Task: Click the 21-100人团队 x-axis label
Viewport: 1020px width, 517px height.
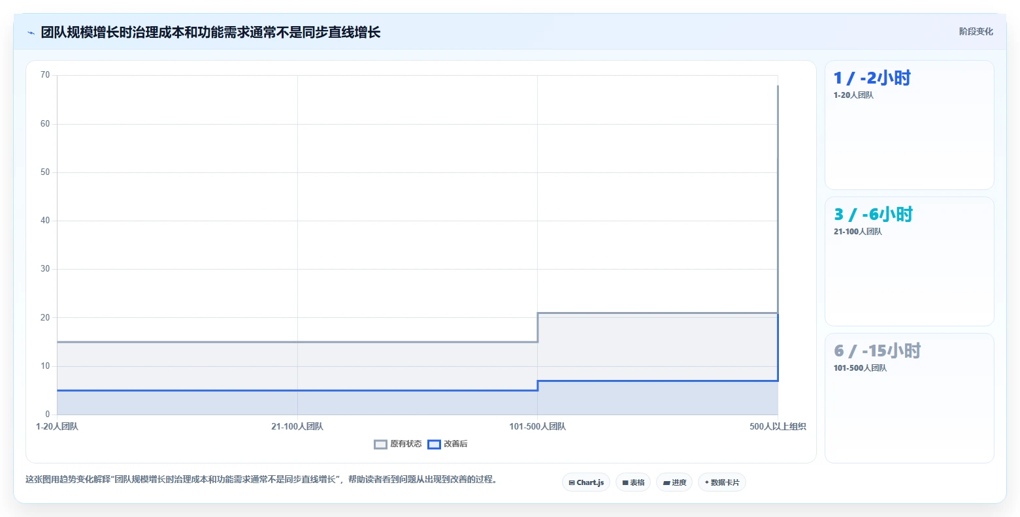Action: tap(297, 427)
